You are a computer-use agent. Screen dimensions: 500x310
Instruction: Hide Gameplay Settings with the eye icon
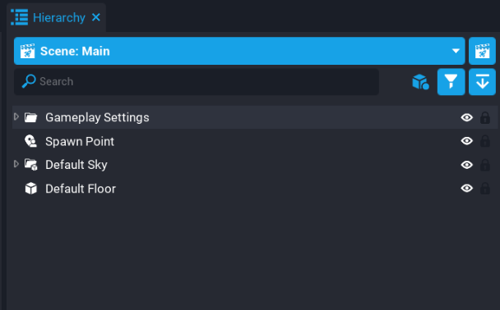point(467,117)
